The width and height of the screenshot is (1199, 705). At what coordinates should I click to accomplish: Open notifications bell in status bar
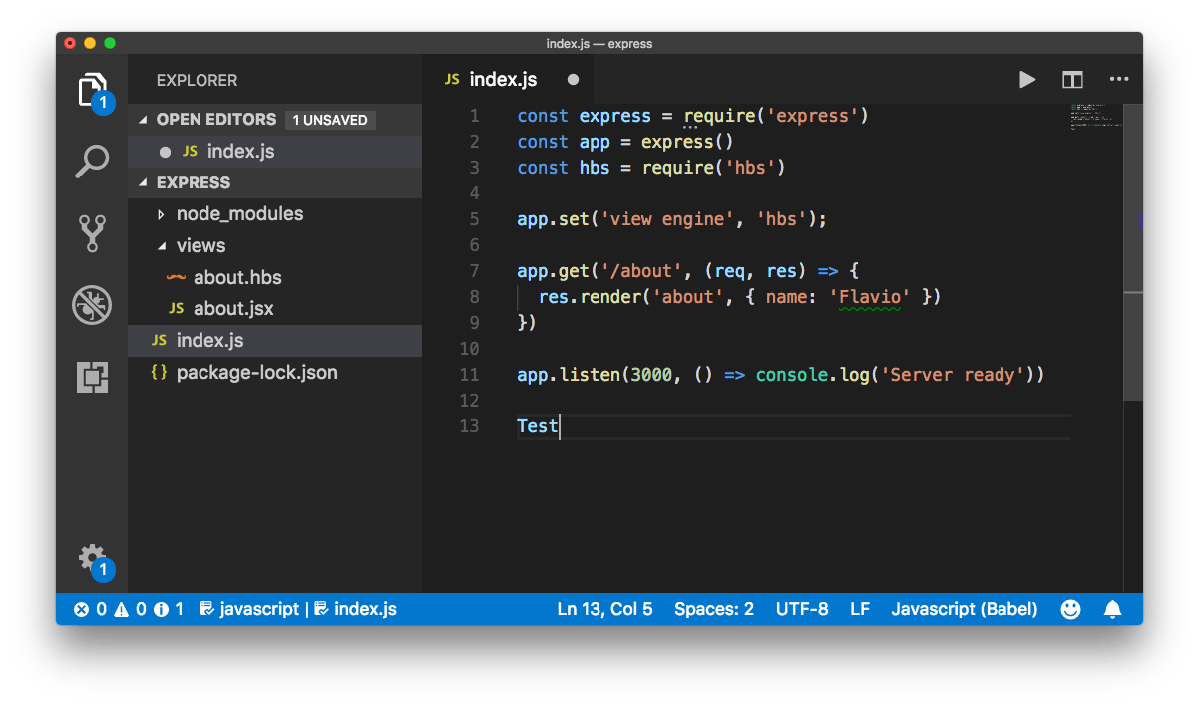(x=1113, y=609)
